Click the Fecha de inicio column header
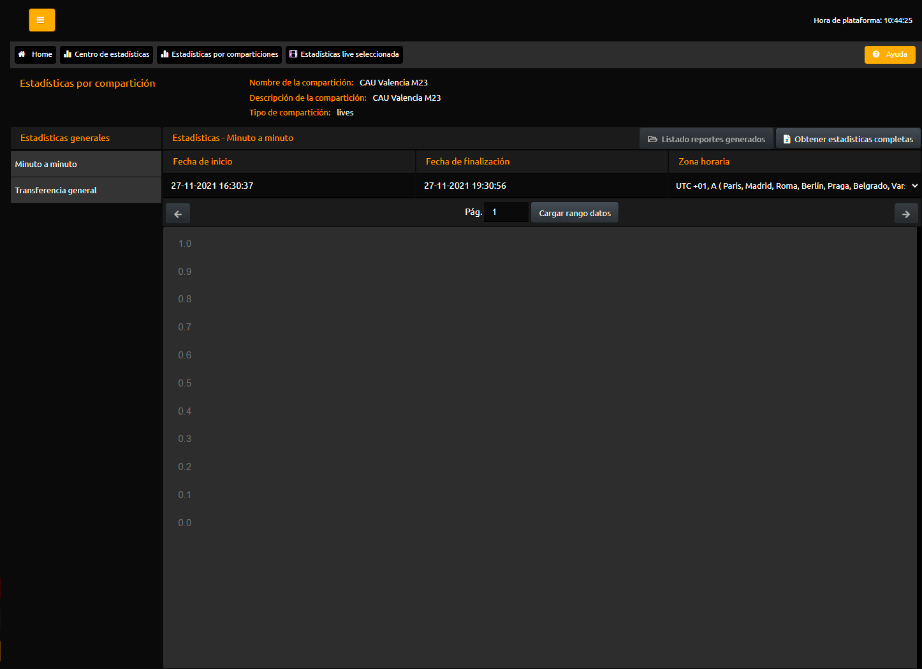Viewport: 922px width, 669px height. click(289, 161)
